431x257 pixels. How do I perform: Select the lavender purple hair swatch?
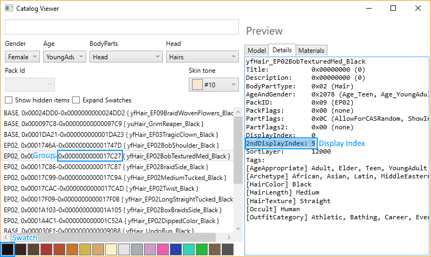point(149,249)
